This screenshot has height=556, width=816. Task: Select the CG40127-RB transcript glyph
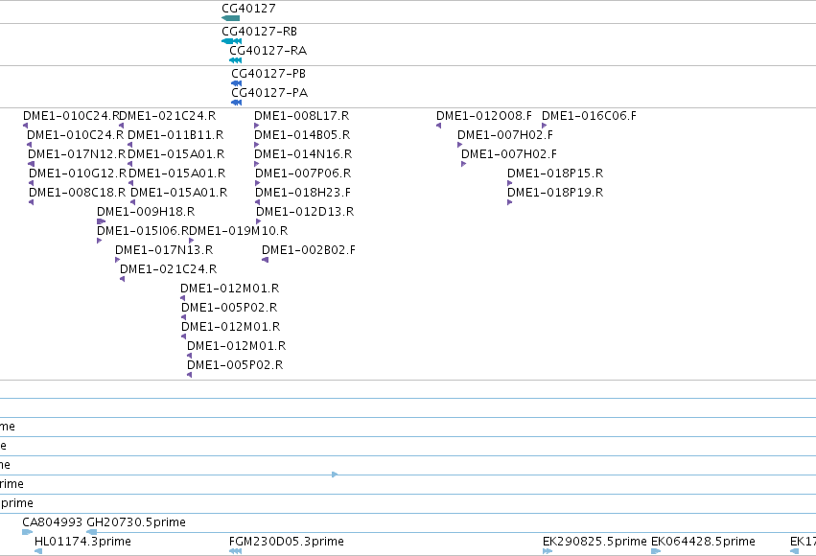(232, 41)
